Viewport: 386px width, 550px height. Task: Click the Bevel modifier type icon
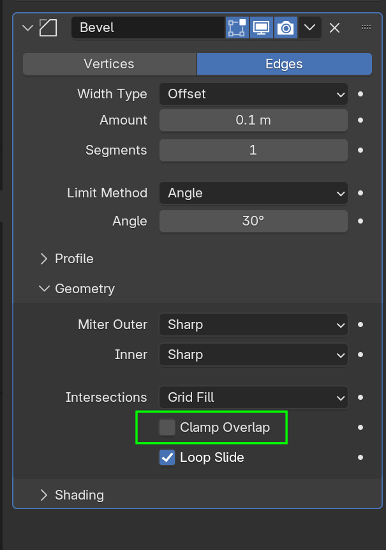(48, 27)
